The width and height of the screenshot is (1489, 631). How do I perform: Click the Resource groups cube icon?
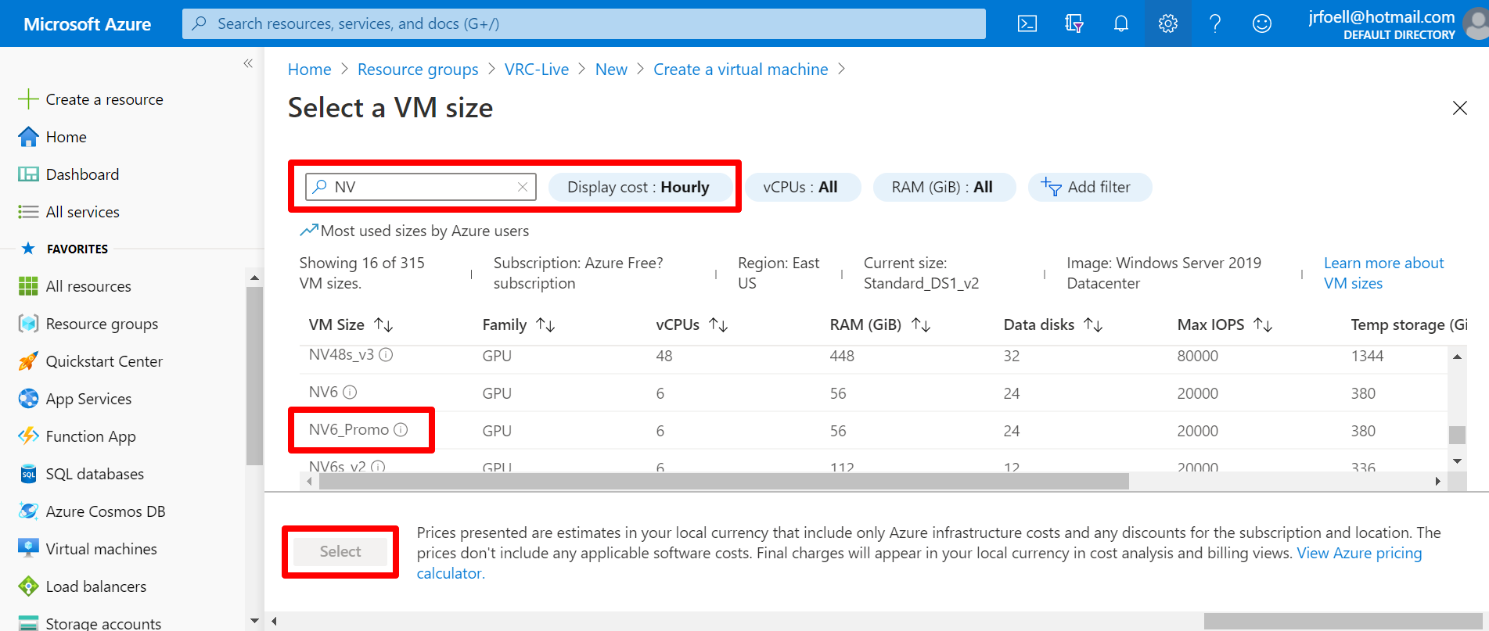[x=28, y=324]
